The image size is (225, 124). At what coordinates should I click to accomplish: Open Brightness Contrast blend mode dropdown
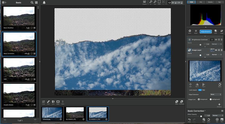(217, 44)
